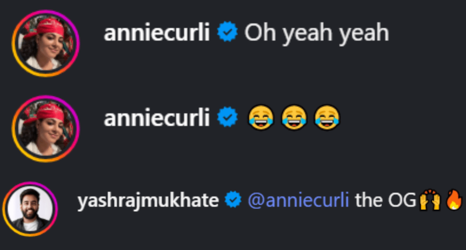Click anniecurli username on 'Oh yeah yeah' comment

tap(157, 32)
